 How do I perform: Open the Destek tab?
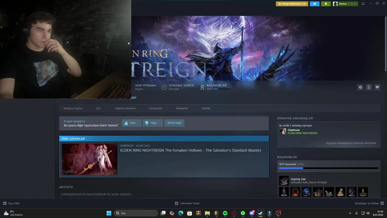pyautogui.click(x=206, y=108)
